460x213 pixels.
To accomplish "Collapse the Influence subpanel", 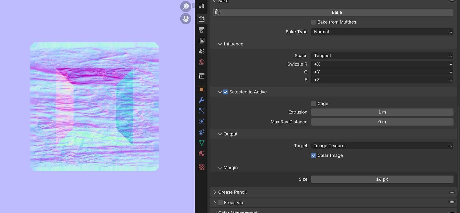I will click(x=220, y=44).
